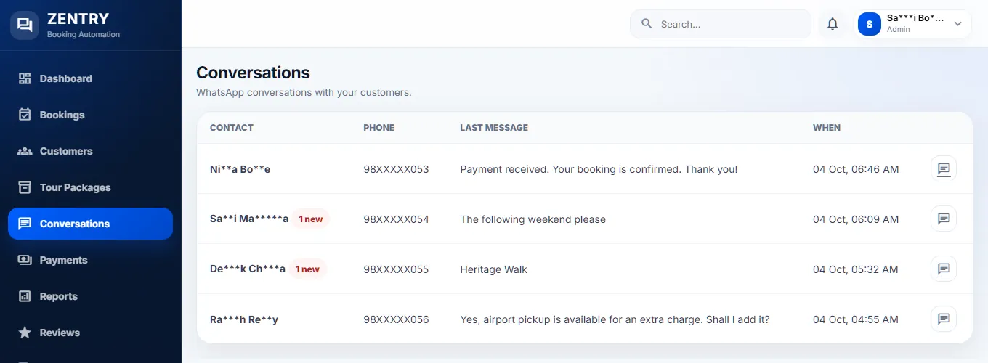Click the magnifier icon in search box
988x363 pixels.
click(647, 24)
